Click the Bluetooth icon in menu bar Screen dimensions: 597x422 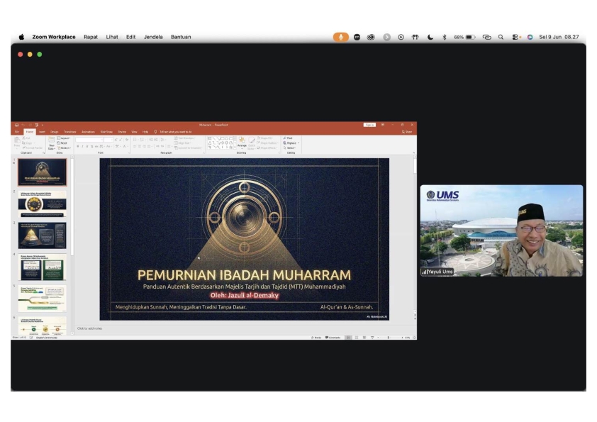(444, 37)
